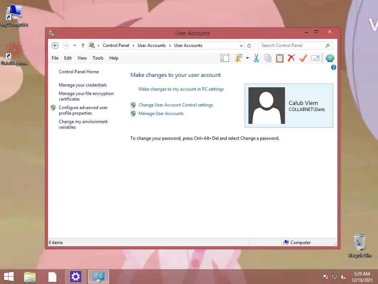
Task: Click the Copy toolbar icon
Action: click(268, 58)
